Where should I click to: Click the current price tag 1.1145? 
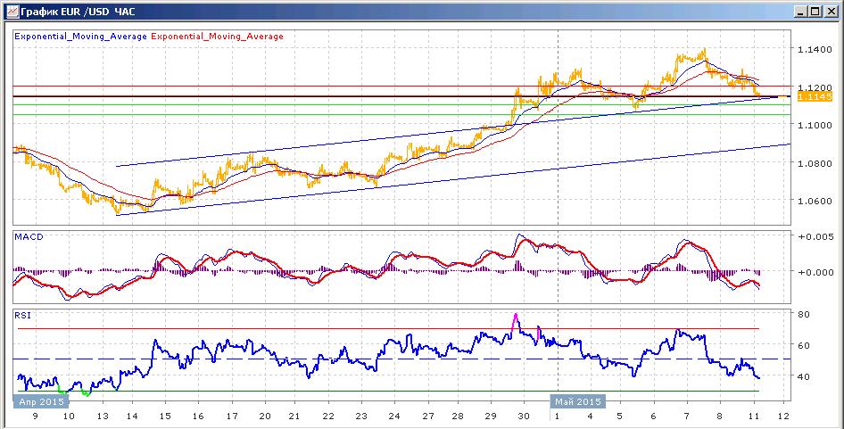pyautogui.click(x=815, y=97)
